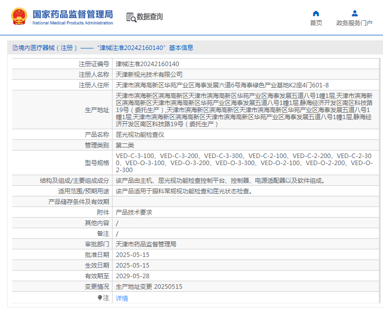Click the 第二类 management category value
The image size is (383, 310).
(x=125, y=145)
